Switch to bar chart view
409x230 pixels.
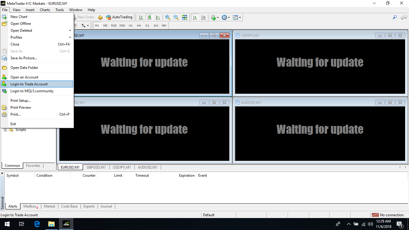tap(141, 17)
